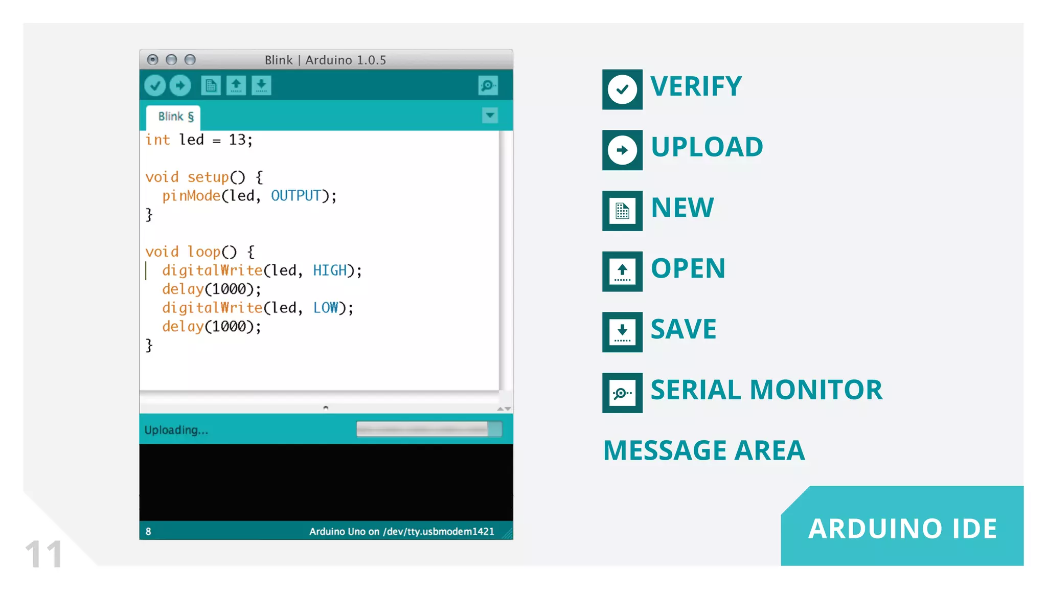Click the 'int led = 13;' code line
The height and width of the screenshot is (589, 1047).
[x=199, y=140]
